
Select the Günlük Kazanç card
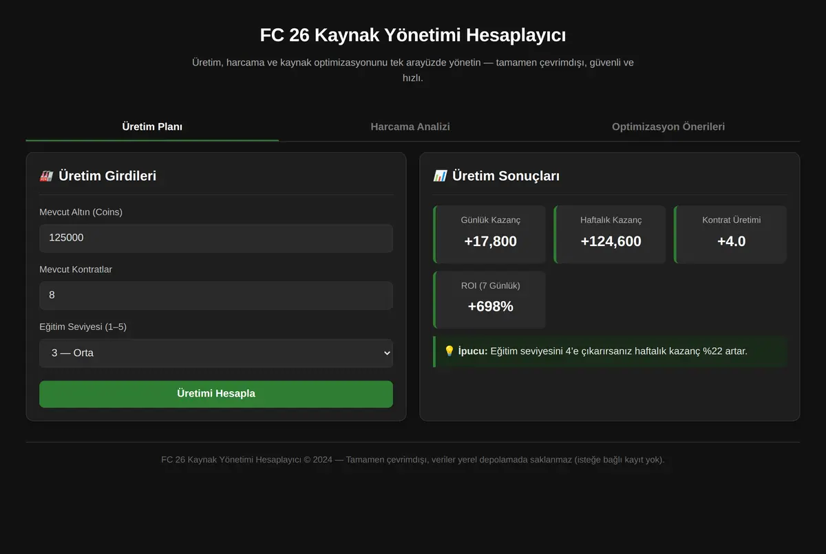pos(489,234)
